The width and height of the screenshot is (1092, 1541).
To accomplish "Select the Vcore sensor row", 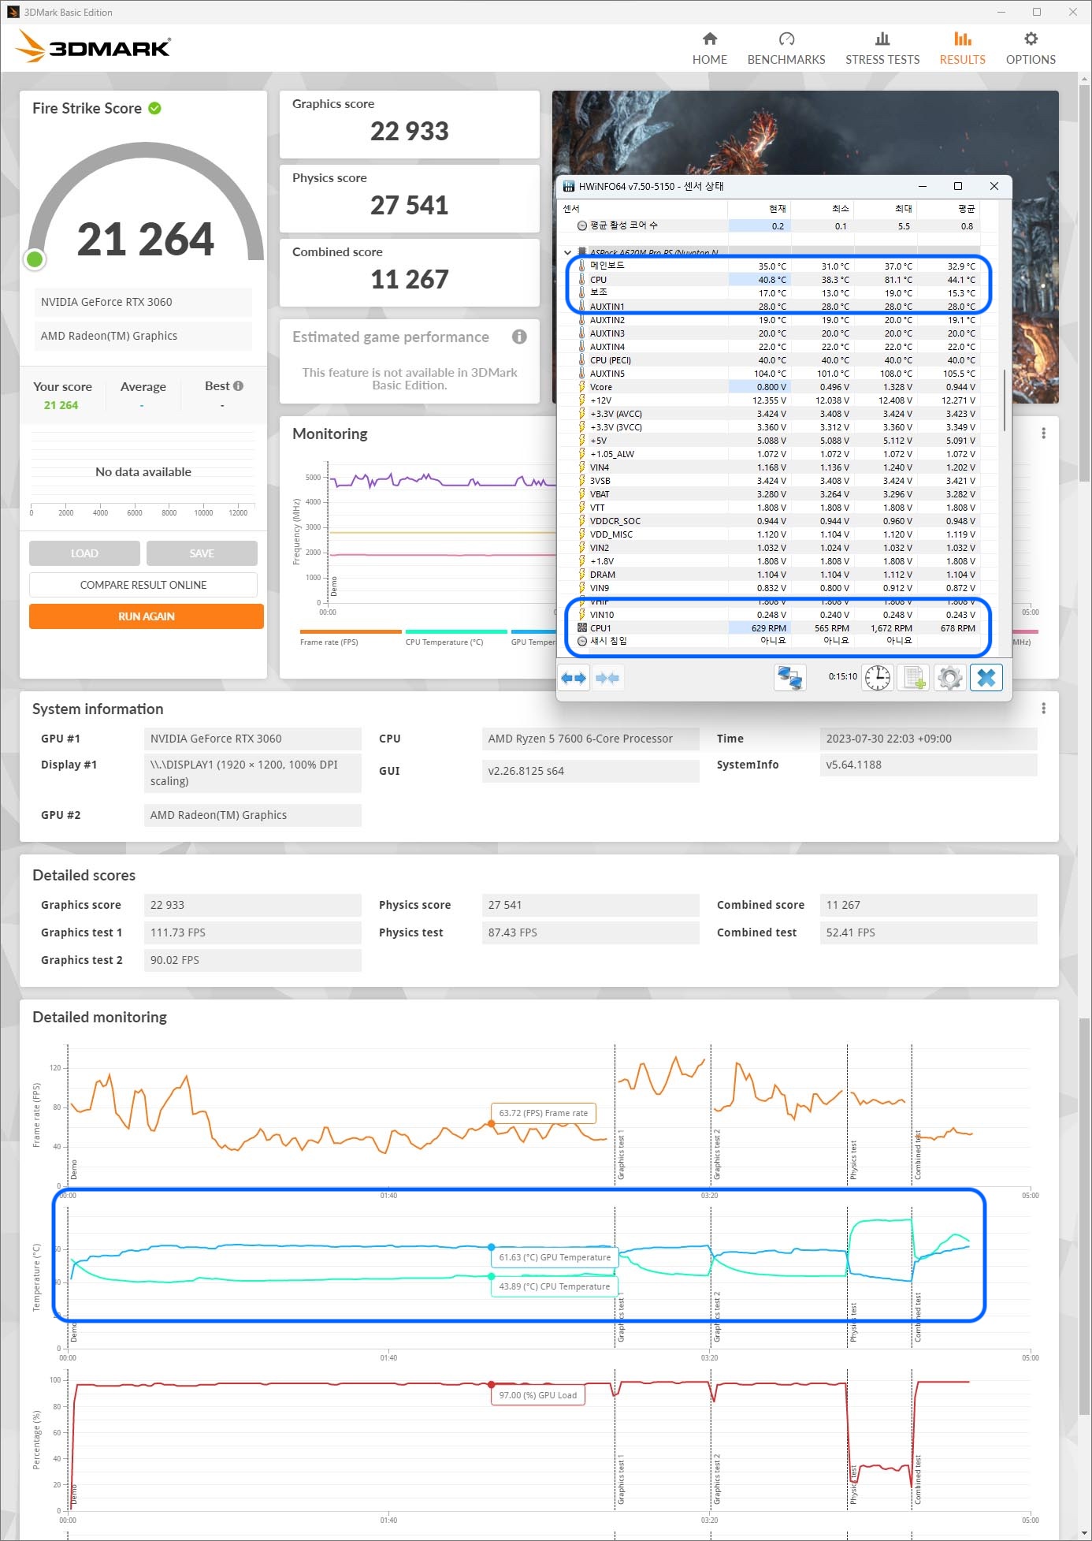I will coord(778,387).
